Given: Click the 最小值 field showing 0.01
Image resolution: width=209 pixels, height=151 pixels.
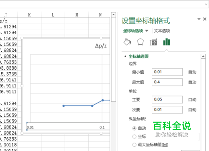Looking at the screenshot, I should [167, 72].
